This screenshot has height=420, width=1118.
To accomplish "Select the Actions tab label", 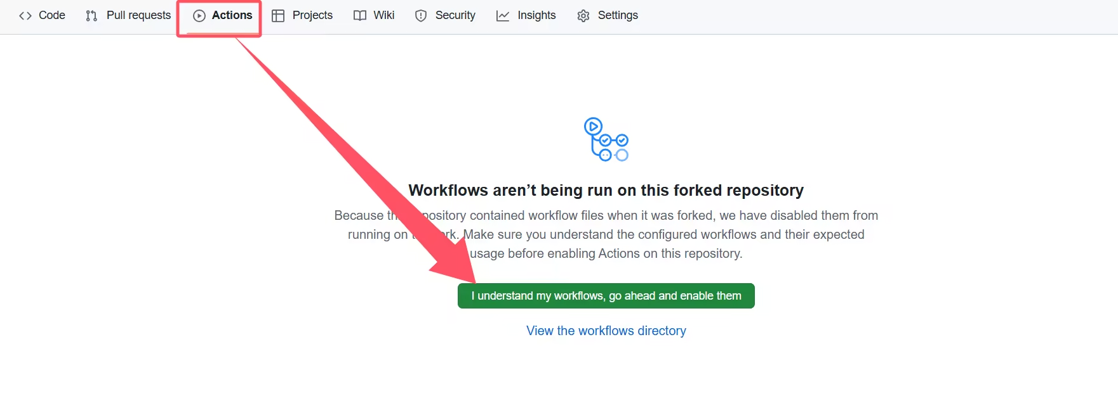I will point(232,15).
